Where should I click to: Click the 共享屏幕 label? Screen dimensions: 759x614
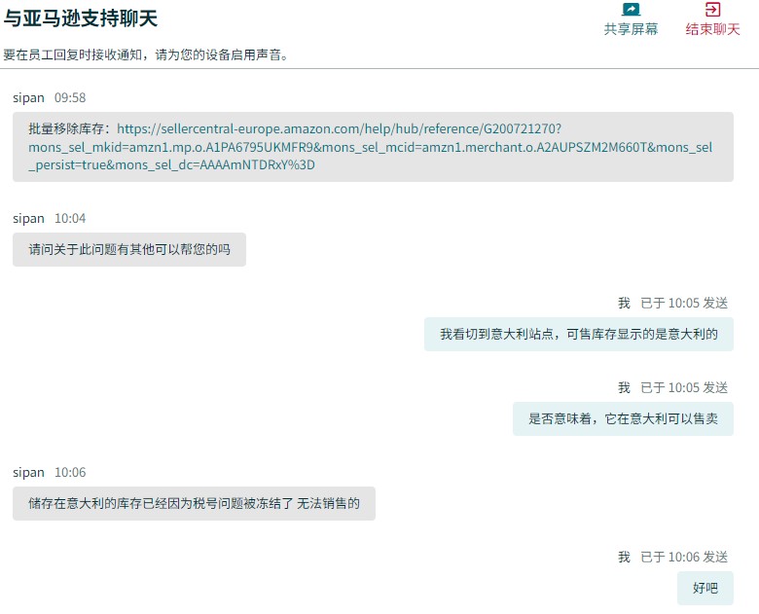click(631, 29)
